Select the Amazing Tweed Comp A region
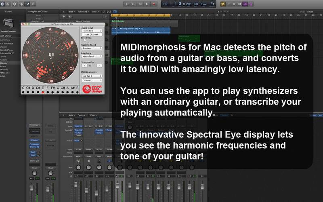Viewport: 323px width, 202px height. pyautogui.click(x=141, y=30)
